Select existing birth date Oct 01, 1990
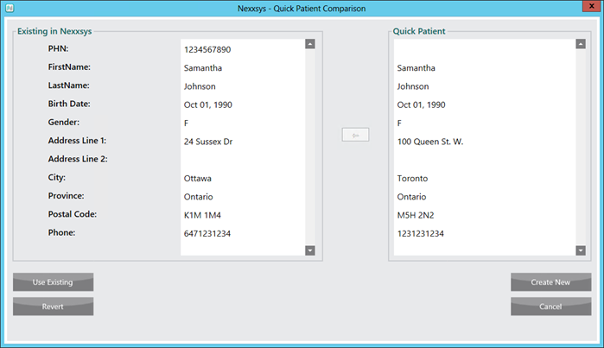This screenshot has height=348, width=604. click(208, 105)
